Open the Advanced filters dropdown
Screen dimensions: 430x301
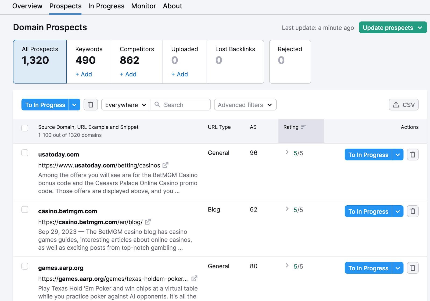click(x=245, y=105)
